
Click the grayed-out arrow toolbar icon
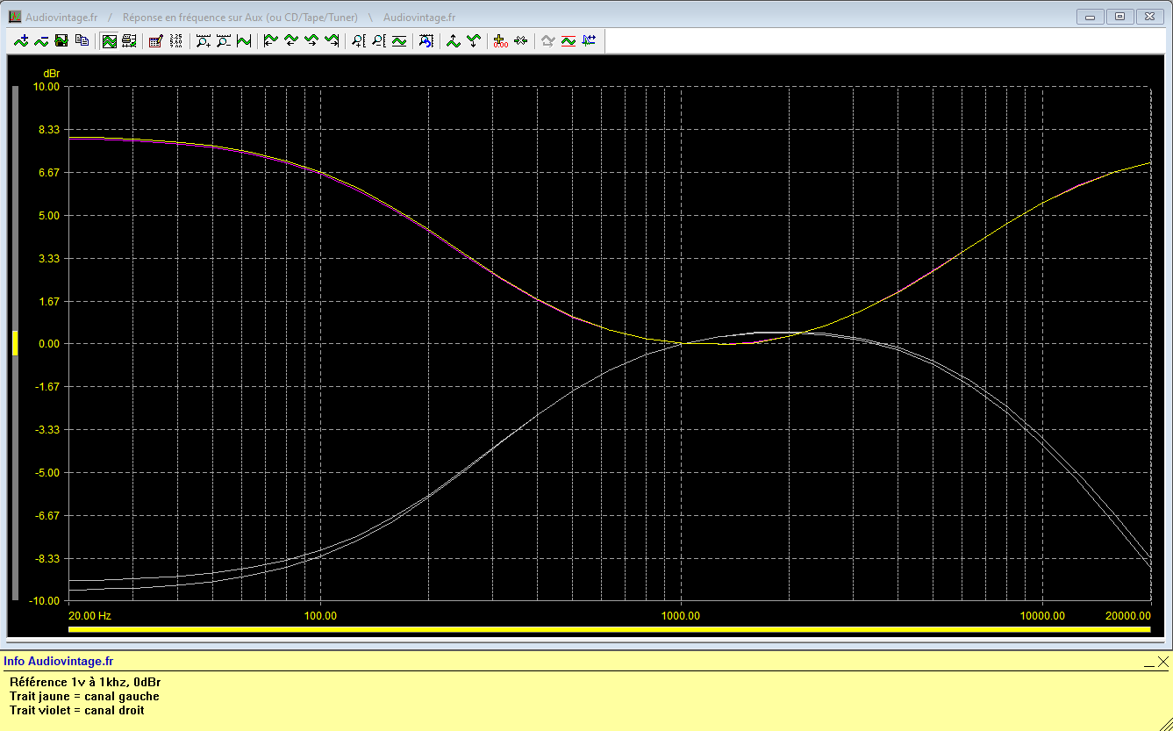547,40
